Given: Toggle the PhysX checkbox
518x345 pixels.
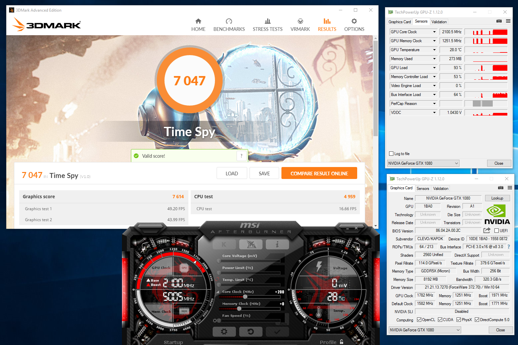Looking at the screenshot, I should (x=459, y=320).
